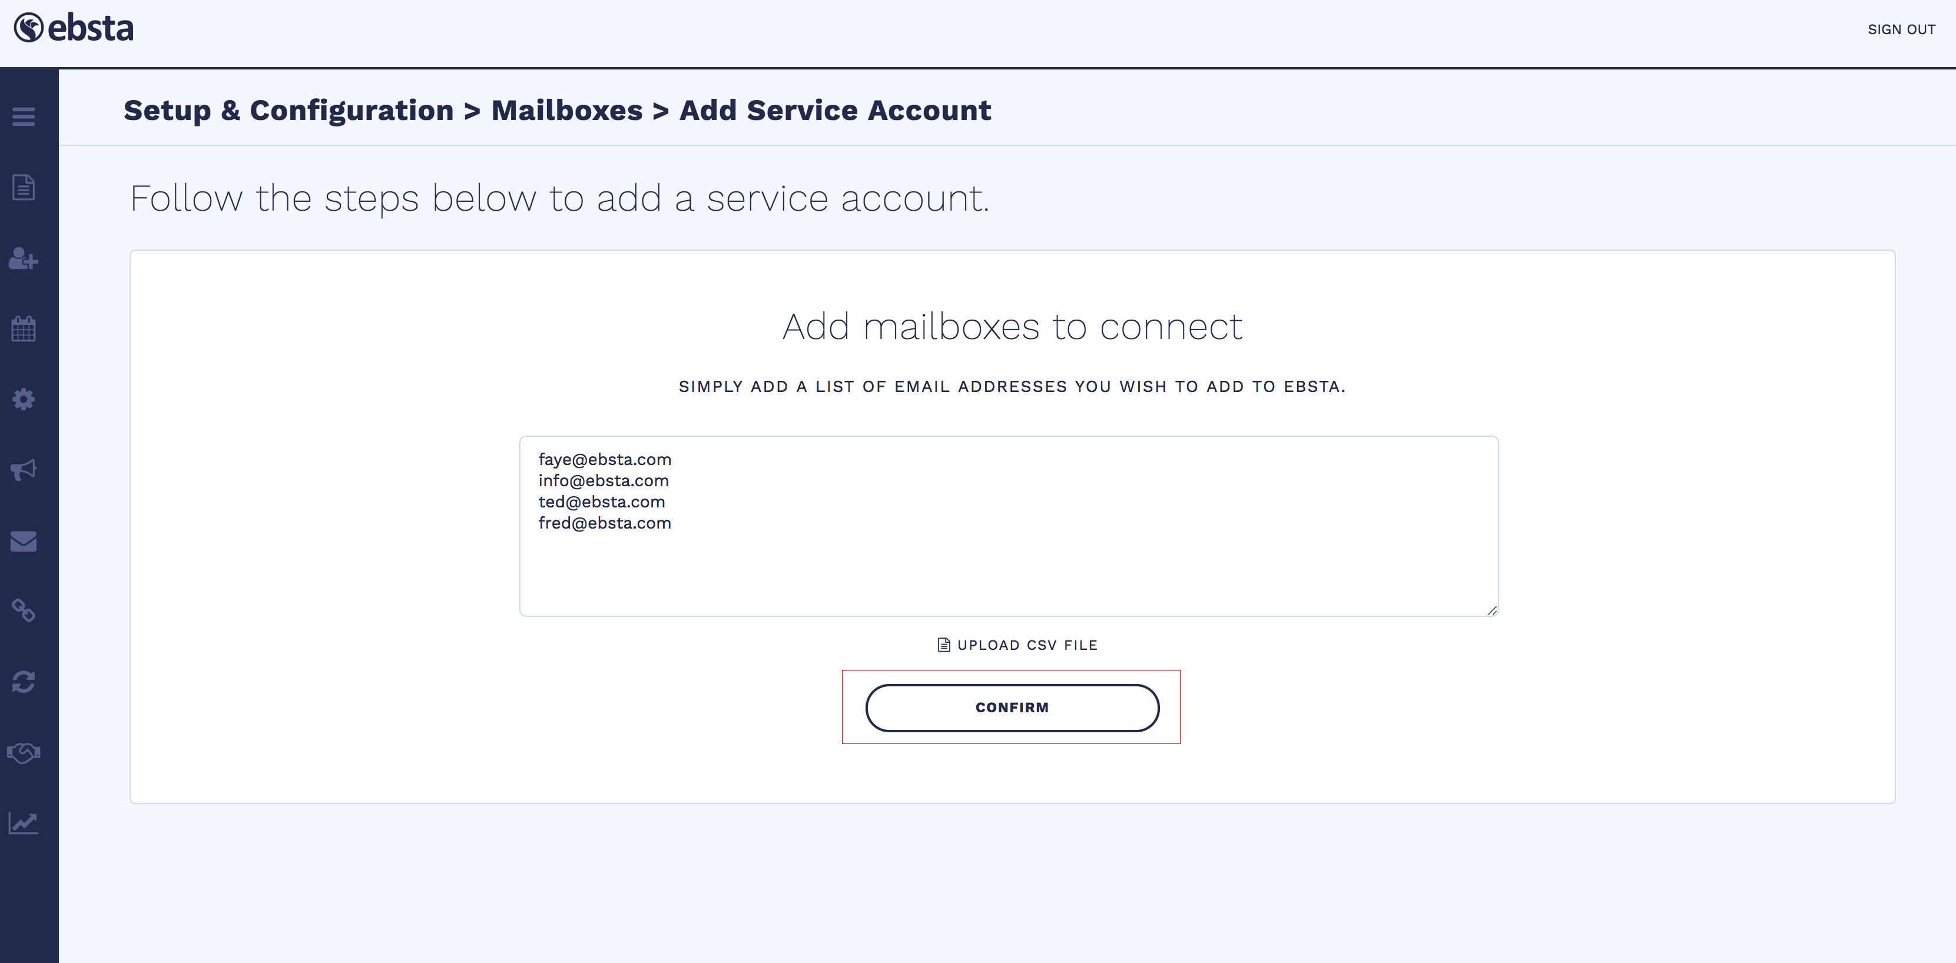Open the add user sidebar icon
The image size is (1956, 963).
[24, 259]
